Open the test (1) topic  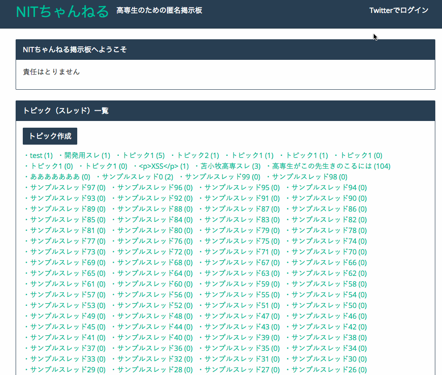pos(42,155)
